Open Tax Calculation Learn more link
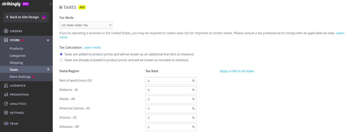 (x=92, y=47)
